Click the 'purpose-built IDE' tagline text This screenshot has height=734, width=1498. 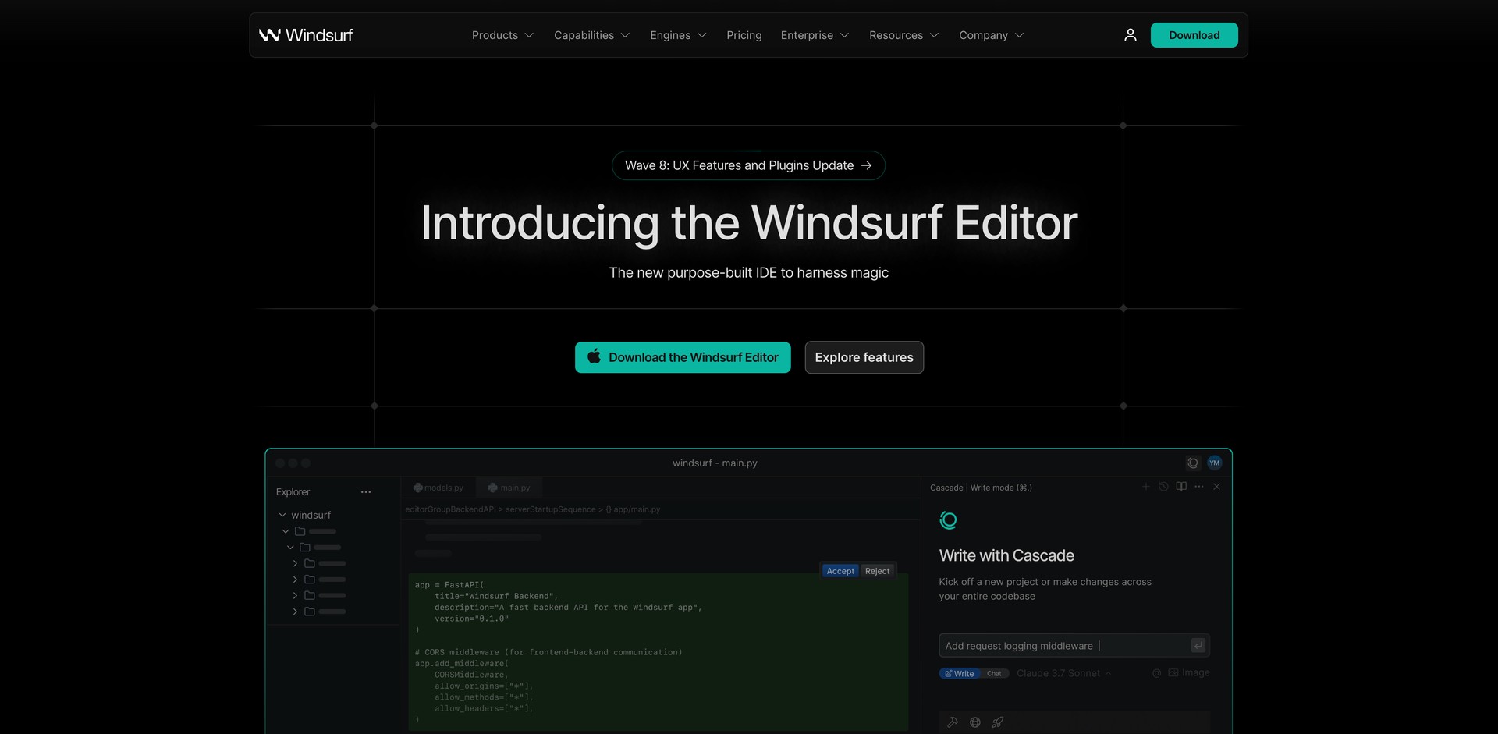749,272
